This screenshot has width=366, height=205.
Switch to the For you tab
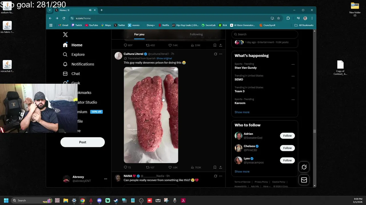pyautogui.click(x=139, y=34)
